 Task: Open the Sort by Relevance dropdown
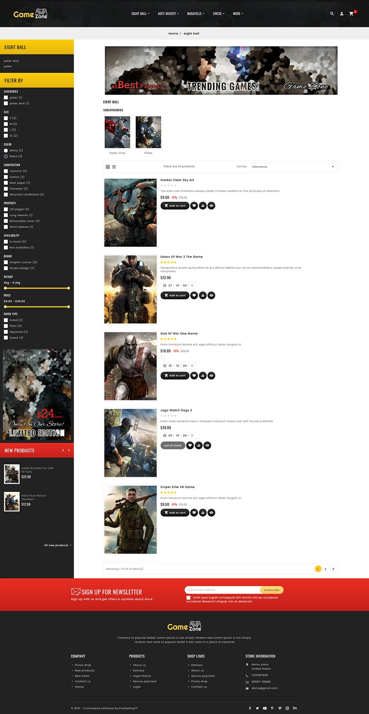pos(293,167)
